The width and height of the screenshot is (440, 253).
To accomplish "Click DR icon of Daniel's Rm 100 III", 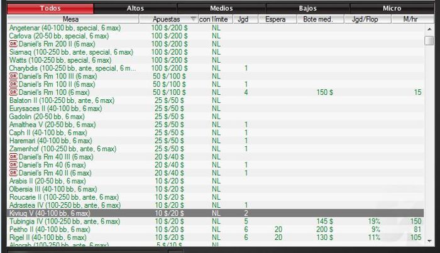I will (13, 76).
